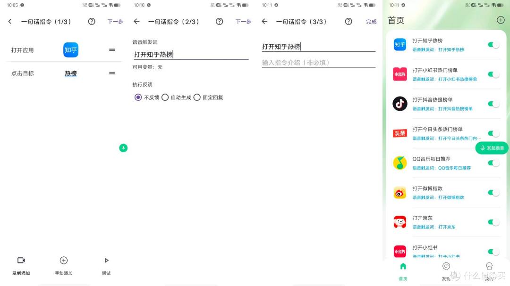Toggle 打开微博指数 switch

tap(493, 193)
